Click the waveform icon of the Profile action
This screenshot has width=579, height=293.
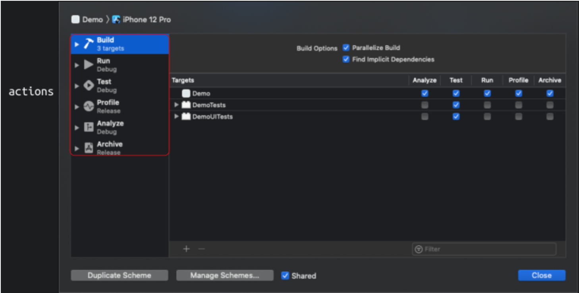pos(89,106)
